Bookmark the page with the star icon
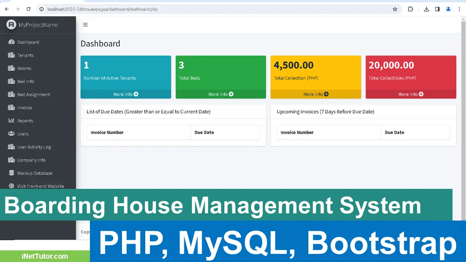Screen dimensions: 466x262 pos(395,9)
